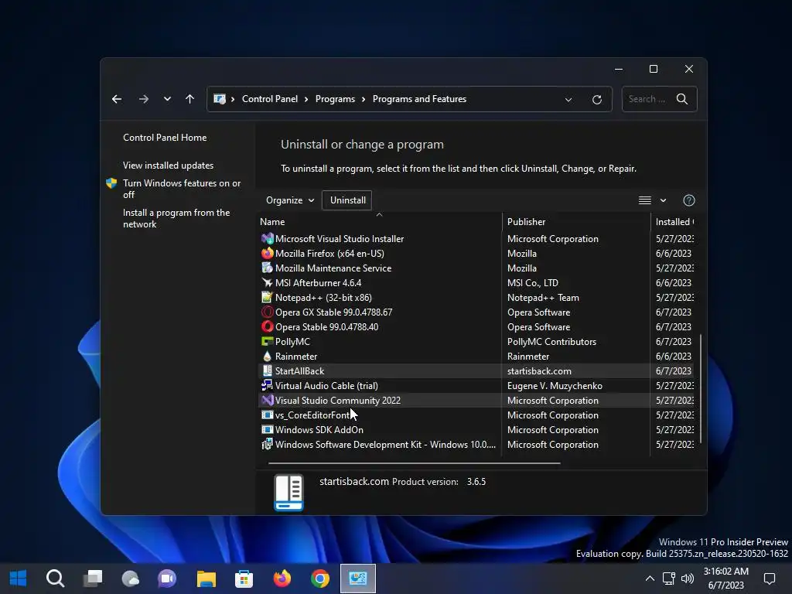Open Turn Windows features on or off

[182, 189]
